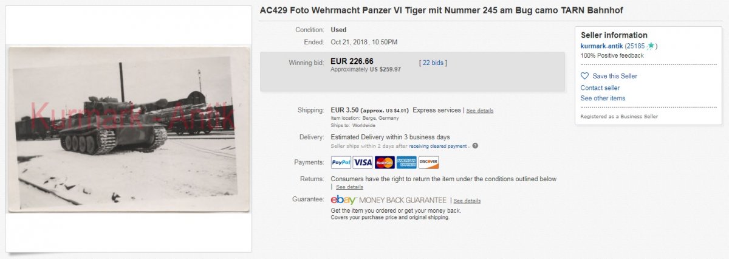This screenshot has height=259, width=729.
Task: Click the seller's teal feedback star icon
Action: (x=651, y=46)
